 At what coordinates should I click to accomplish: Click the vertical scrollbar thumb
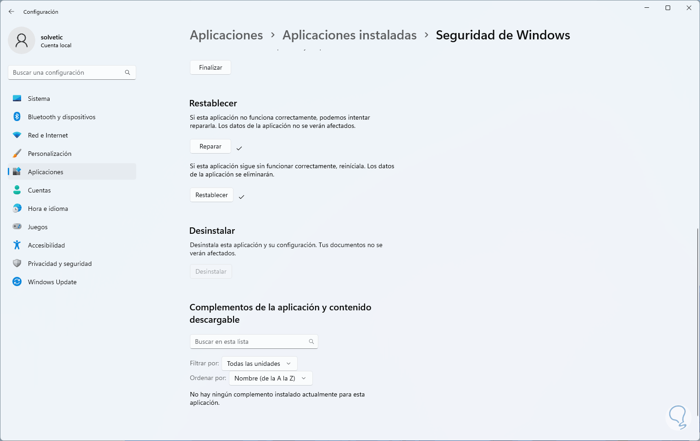click(698, 322)
